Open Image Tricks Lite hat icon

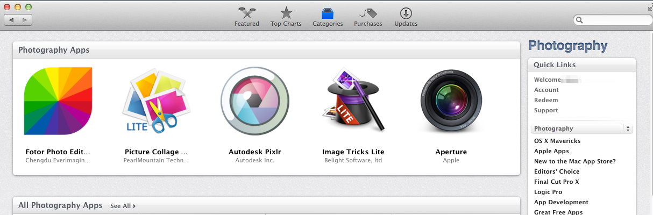(x=353, y=100)
